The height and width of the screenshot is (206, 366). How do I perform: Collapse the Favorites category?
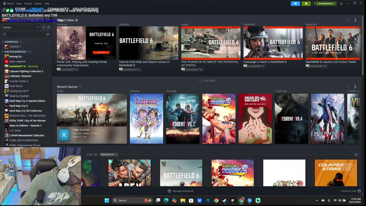(3, 42)
